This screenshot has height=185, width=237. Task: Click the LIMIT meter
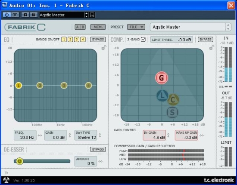228,157
